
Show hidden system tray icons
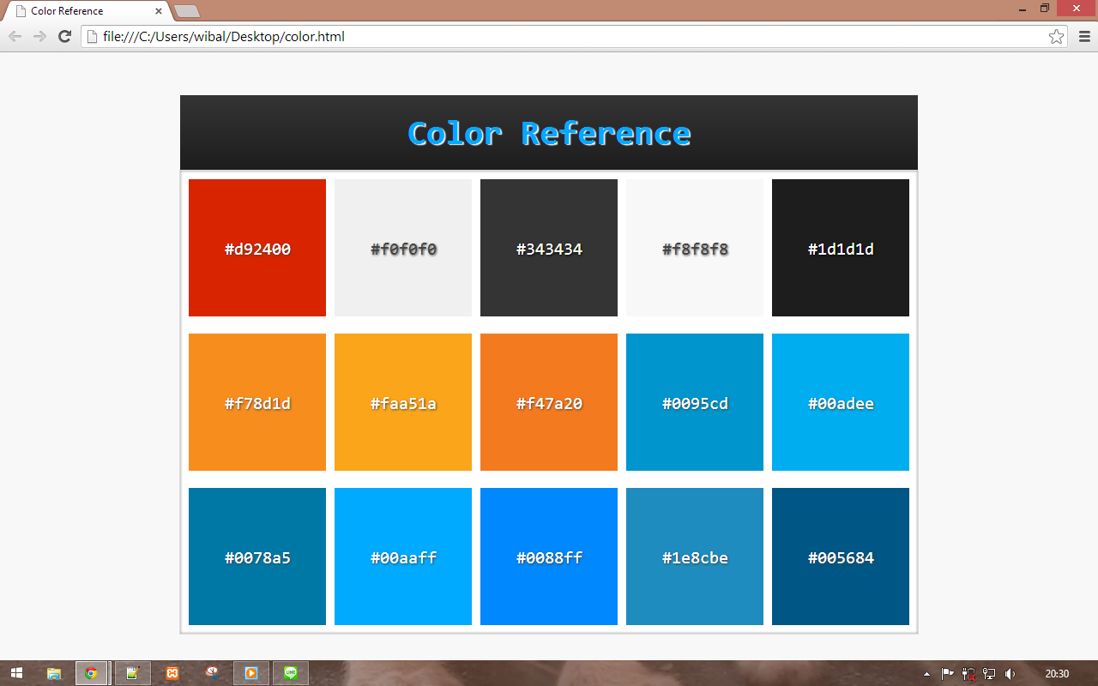pyautogui.click(x=926, y=674)
